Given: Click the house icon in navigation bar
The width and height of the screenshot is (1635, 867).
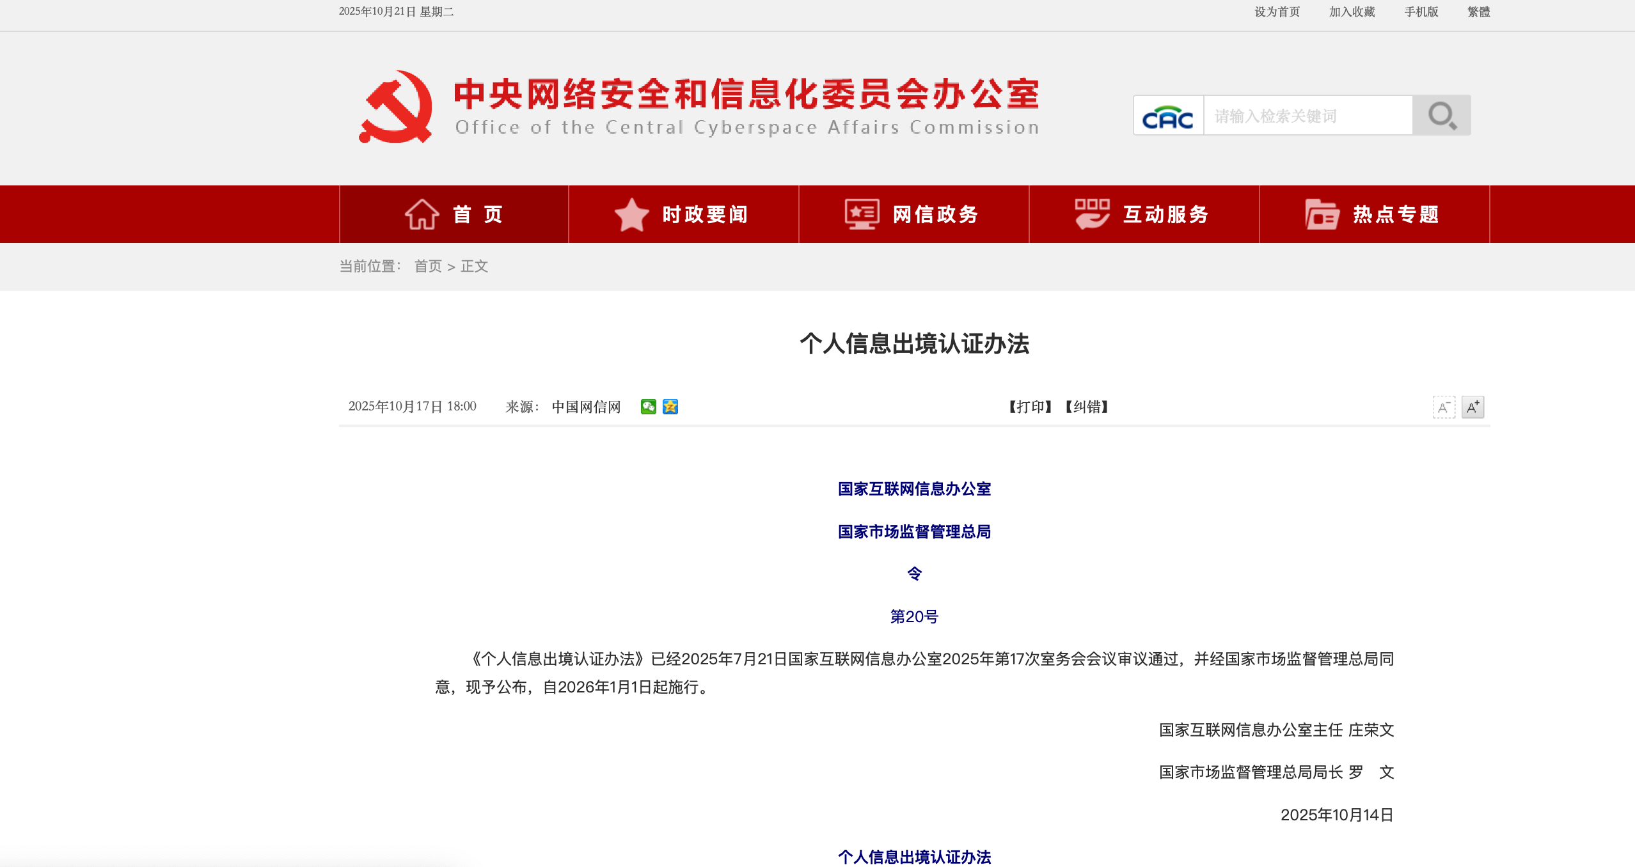Looking at the screenshot, I should pos(422,214).
